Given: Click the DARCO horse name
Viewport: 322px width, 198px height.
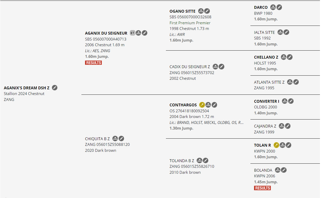Looking at the screenshot, I should point(261,7).
